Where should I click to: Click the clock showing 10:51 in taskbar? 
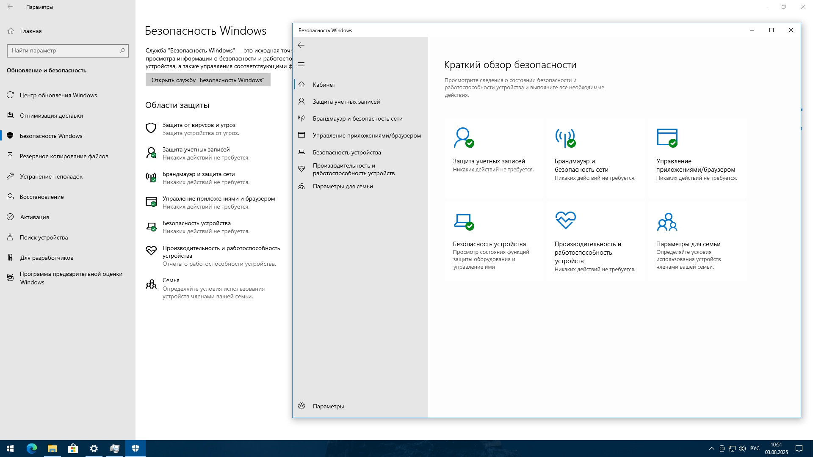[777, 445]
